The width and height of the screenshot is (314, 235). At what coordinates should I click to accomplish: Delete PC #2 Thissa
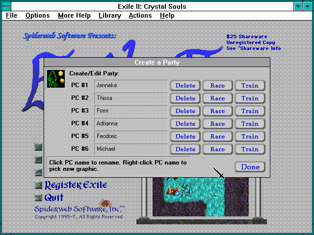click(185, 98)
